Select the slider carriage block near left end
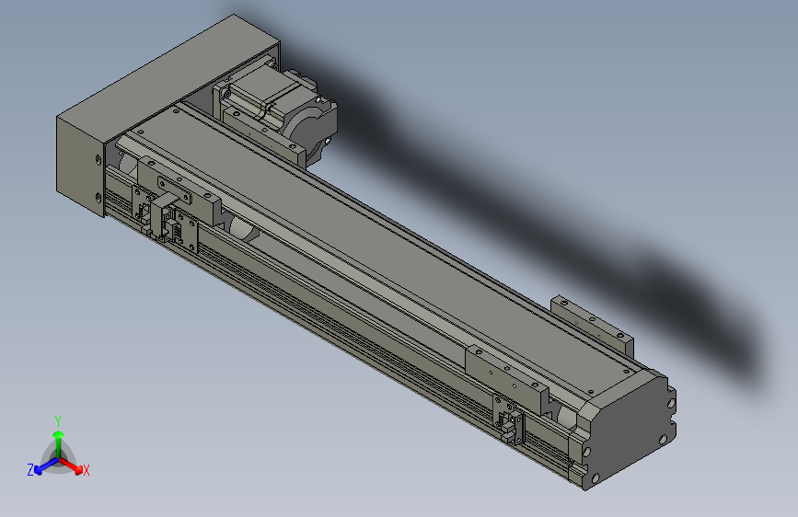The image size is (798, 517). 179,192
